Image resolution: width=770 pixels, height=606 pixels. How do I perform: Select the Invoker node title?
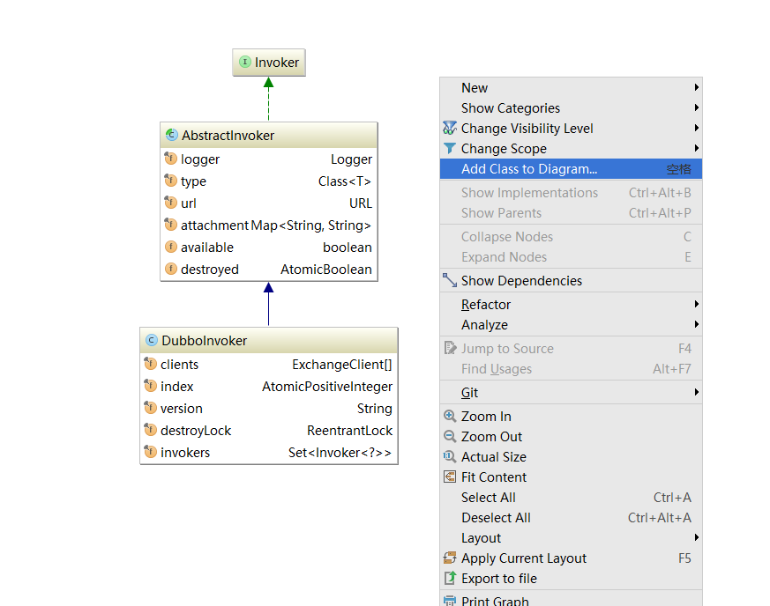pos(276,63)
